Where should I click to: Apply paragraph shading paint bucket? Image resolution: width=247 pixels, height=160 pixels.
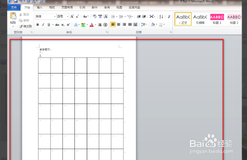tap(153, 25)
